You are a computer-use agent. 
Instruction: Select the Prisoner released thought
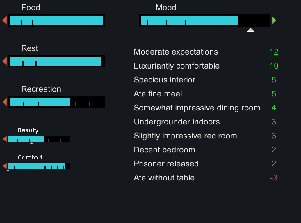166,164
